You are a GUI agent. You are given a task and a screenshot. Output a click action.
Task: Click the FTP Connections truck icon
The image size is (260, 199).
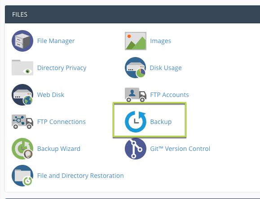click(22, 122)
